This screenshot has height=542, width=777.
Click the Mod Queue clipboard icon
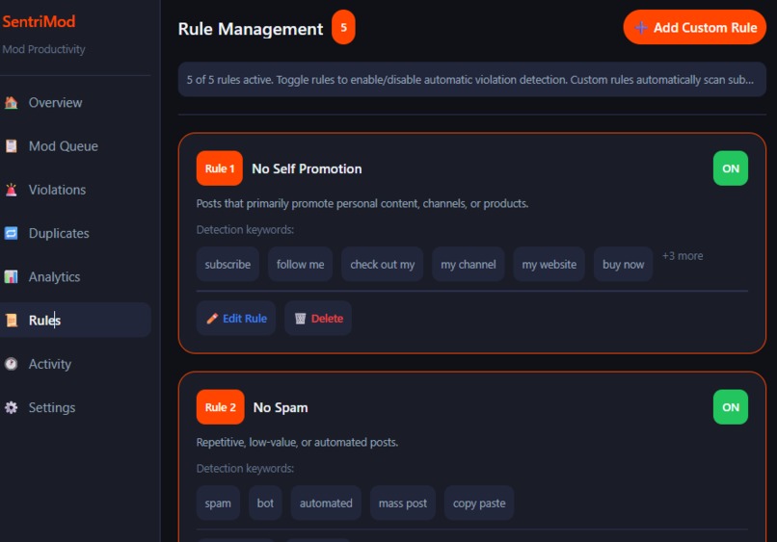(x=11, y=146)
